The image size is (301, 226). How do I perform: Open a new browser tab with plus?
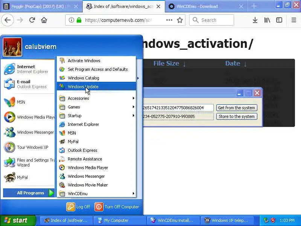[254, 6]
